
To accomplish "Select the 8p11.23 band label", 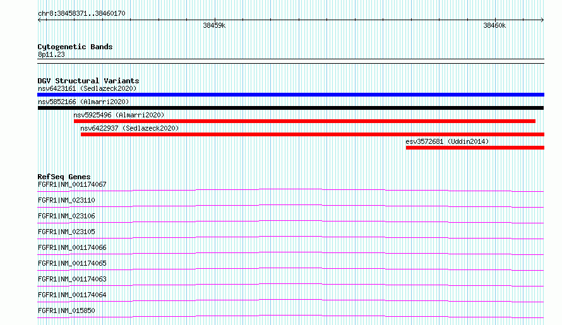I will pos(51,54).
